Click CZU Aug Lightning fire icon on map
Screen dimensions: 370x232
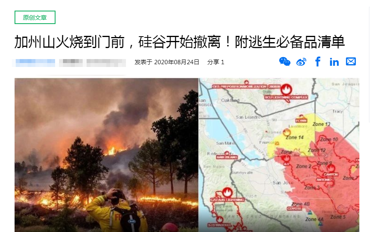click(227, 192)
